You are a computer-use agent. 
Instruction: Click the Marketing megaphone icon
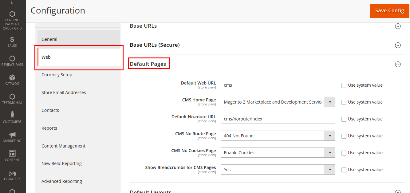point(12,136)
